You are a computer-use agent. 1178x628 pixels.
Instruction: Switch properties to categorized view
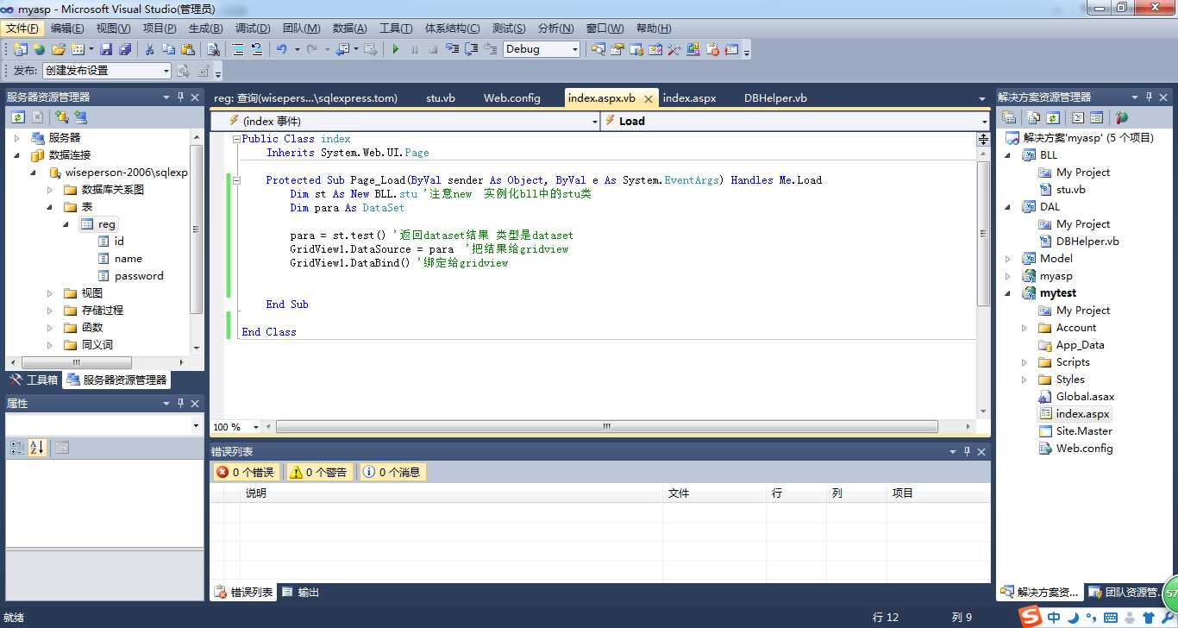[x=16, y=447]
